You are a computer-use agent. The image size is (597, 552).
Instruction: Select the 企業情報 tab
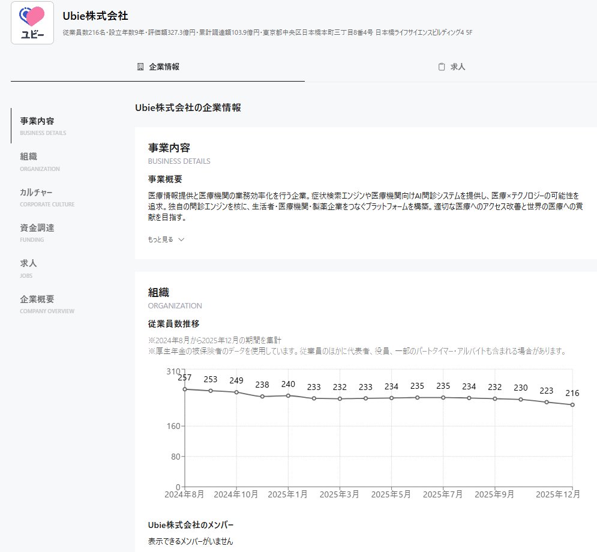[158, 67]
